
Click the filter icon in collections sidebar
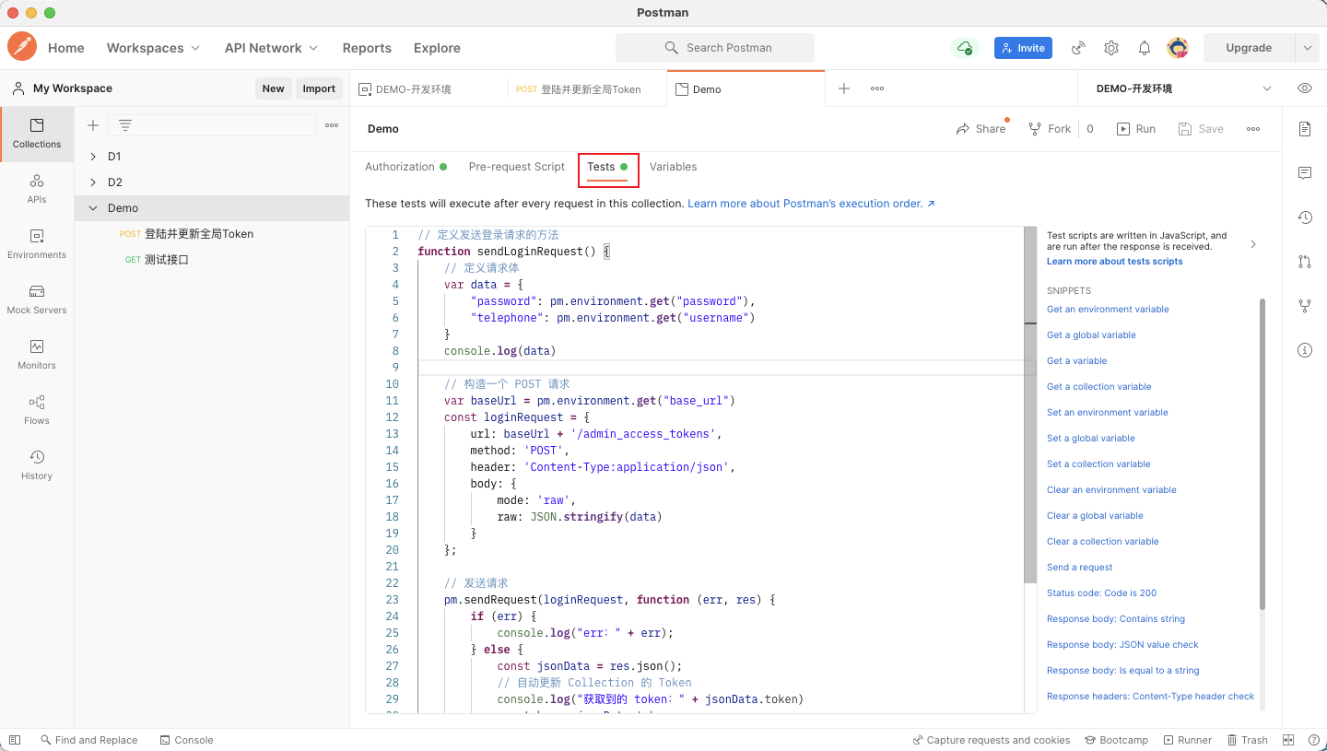click(x=125, y=125)
